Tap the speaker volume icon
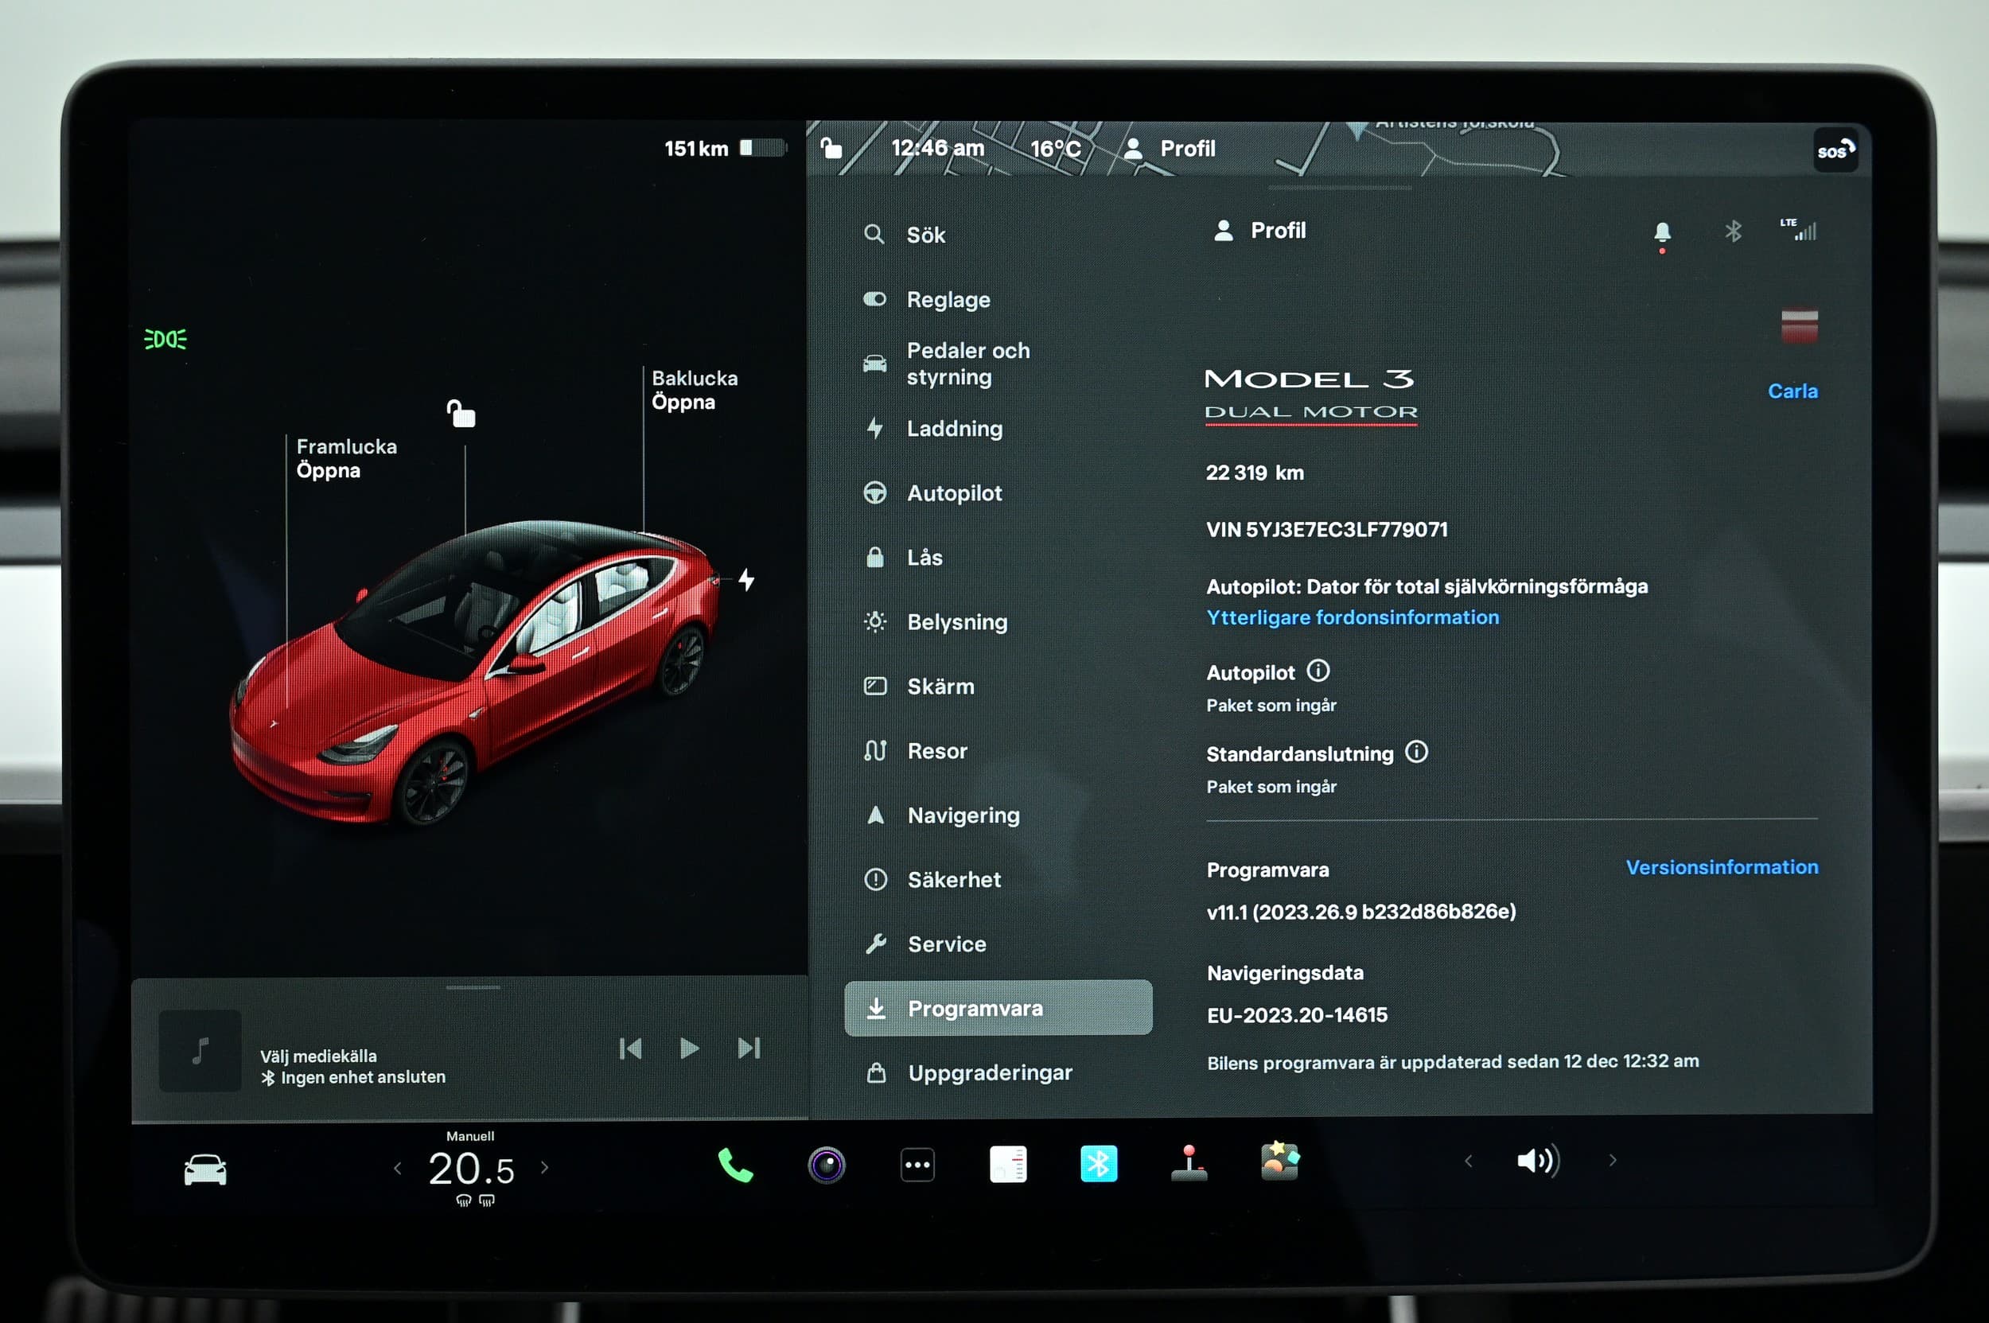This screenshot has width=1989, height=1323. 1538,1161
